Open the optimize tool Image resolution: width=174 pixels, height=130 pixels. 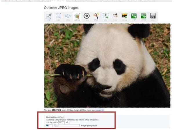tap(77, 16)
